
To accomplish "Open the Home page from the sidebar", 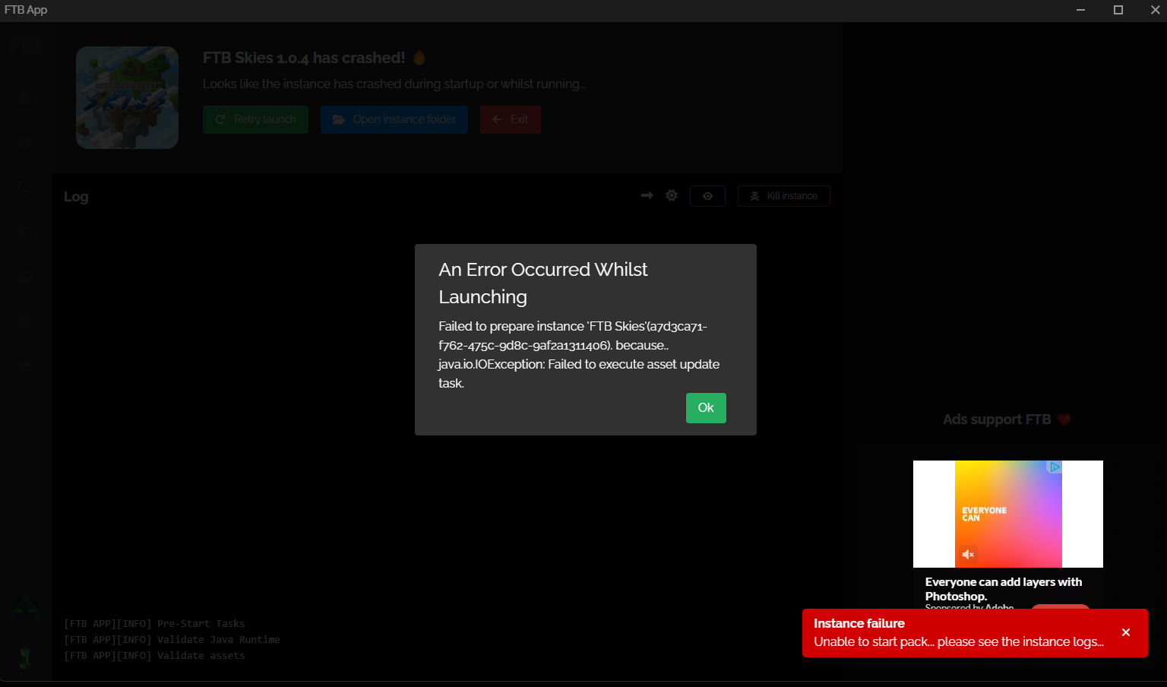I will (x=25, y=97).
